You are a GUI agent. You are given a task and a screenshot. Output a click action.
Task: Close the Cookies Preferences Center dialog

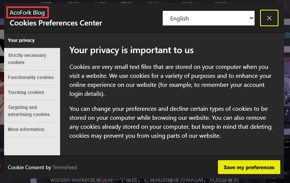point(269,18)
